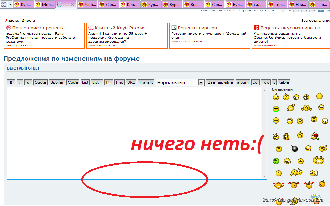Switch to the 'Тор...' tab
This screenshot has height=206, width=330.
[x=277, y=4]
